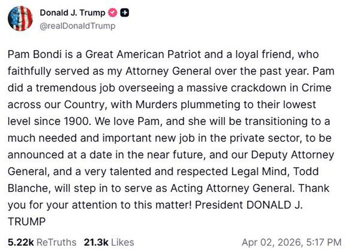The image size is (345, 251).
Task: Click the Apr 02, 2026 timestamp
Action: click(291, 242)
